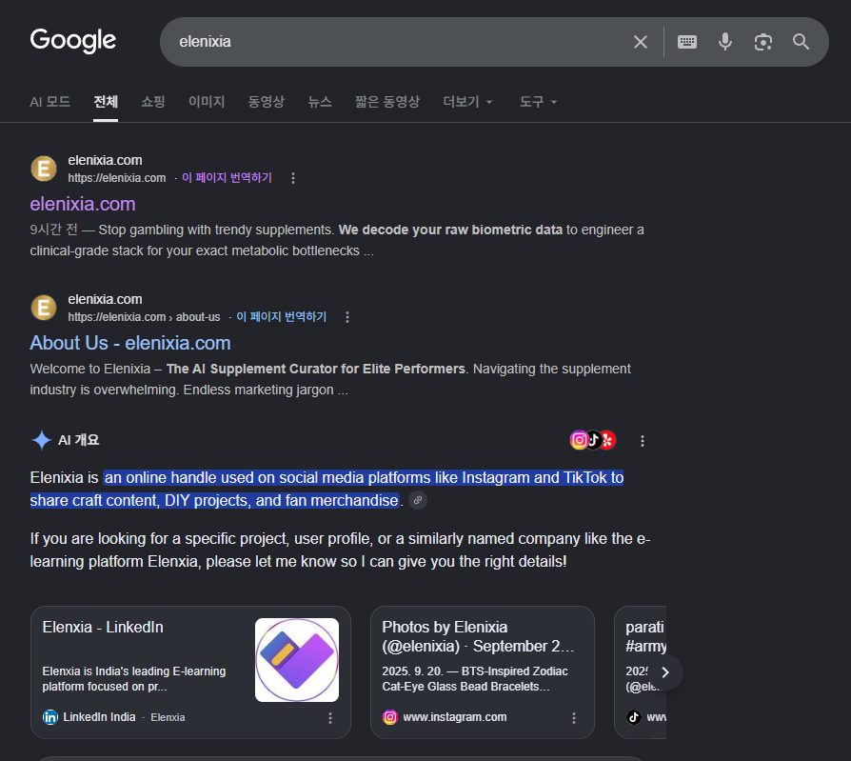The width and height of the screenshot is (851, 761).
Task: Go to Google home via the logo
Action: (x=73, y=41)
